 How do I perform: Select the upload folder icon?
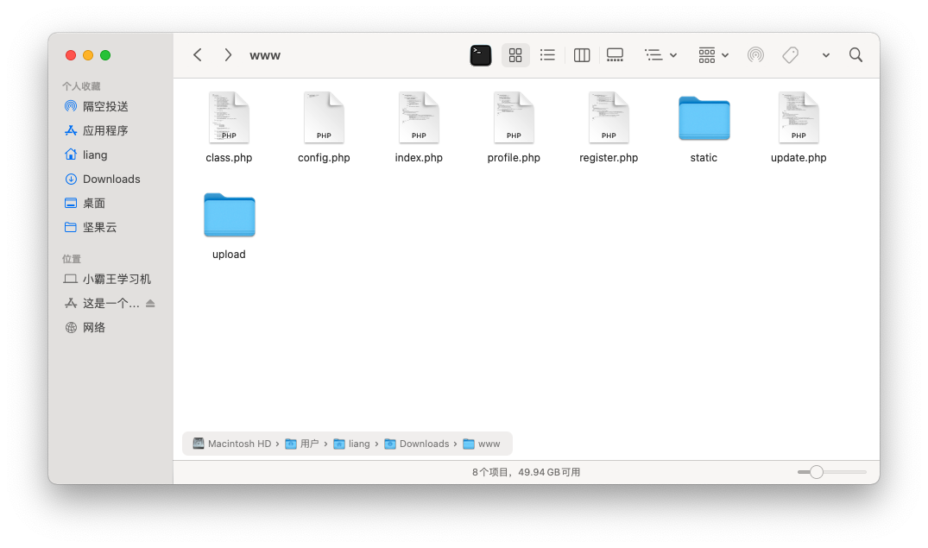point(230,215)
